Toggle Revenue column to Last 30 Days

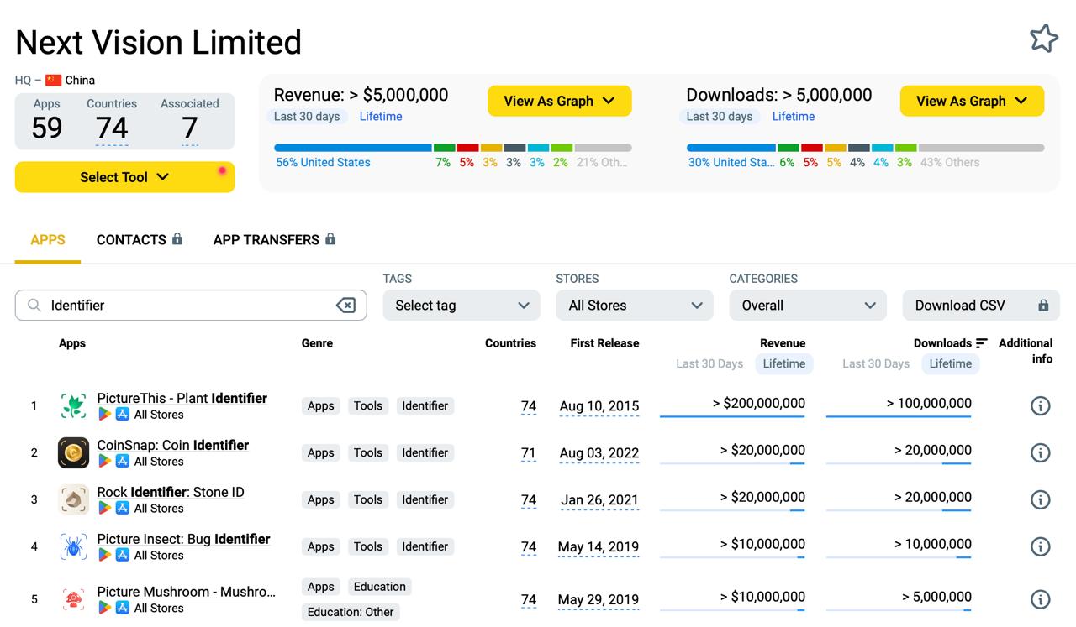tap(709, 363)
